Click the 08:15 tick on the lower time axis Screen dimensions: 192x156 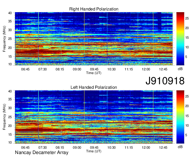click(x=60, y=148)
